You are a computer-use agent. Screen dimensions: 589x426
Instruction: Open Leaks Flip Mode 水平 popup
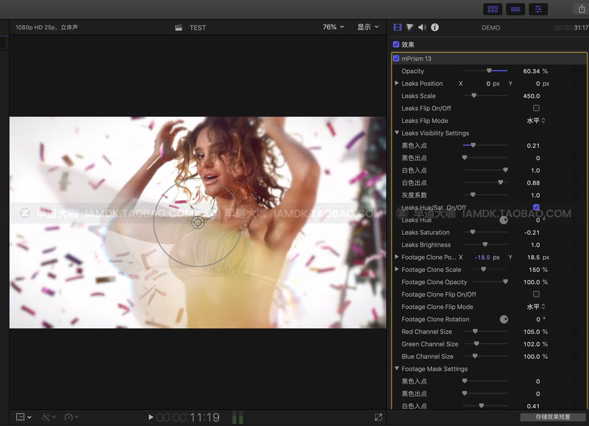pos(535,121)
